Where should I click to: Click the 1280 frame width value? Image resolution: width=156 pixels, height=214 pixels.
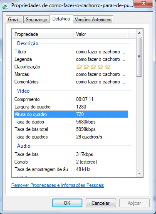click(81, 107)
